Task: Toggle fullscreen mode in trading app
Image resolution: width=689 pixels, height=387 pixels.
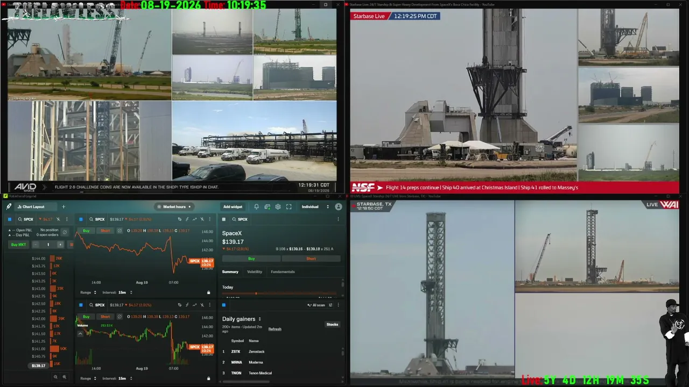Action: 289,206
